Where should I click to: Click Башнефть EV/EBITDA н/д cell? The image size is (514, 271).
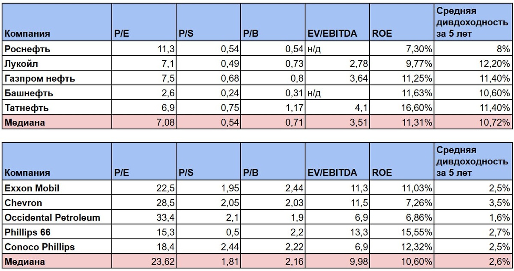point(338,93)
